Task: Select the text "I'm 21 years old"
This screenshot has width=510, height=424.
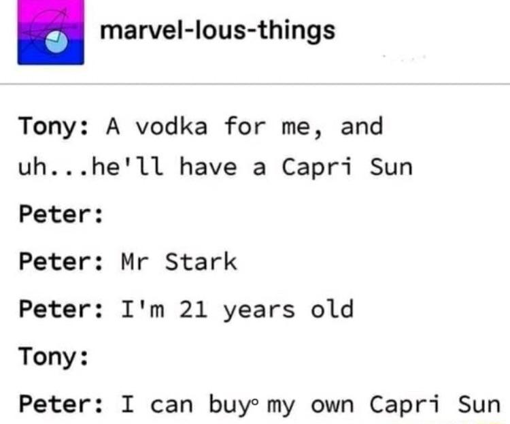Action: tap(237, 309)
